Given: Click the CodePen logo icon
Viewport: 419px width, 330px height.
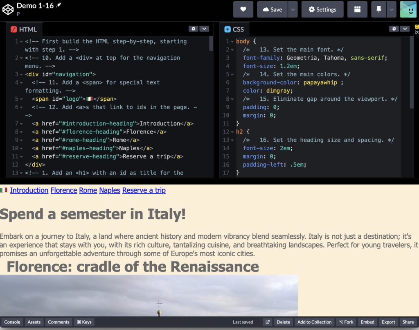Looking at the screenshot, I should coord(8,10).
